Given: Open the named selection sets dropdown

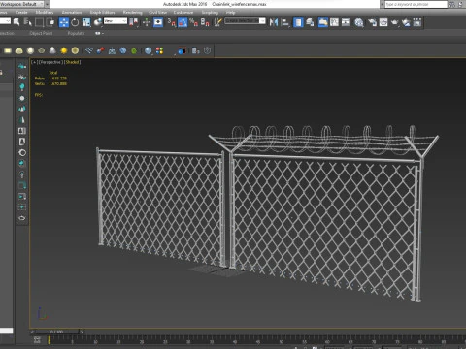Looking at the screenshot, I should pos(246,21).
